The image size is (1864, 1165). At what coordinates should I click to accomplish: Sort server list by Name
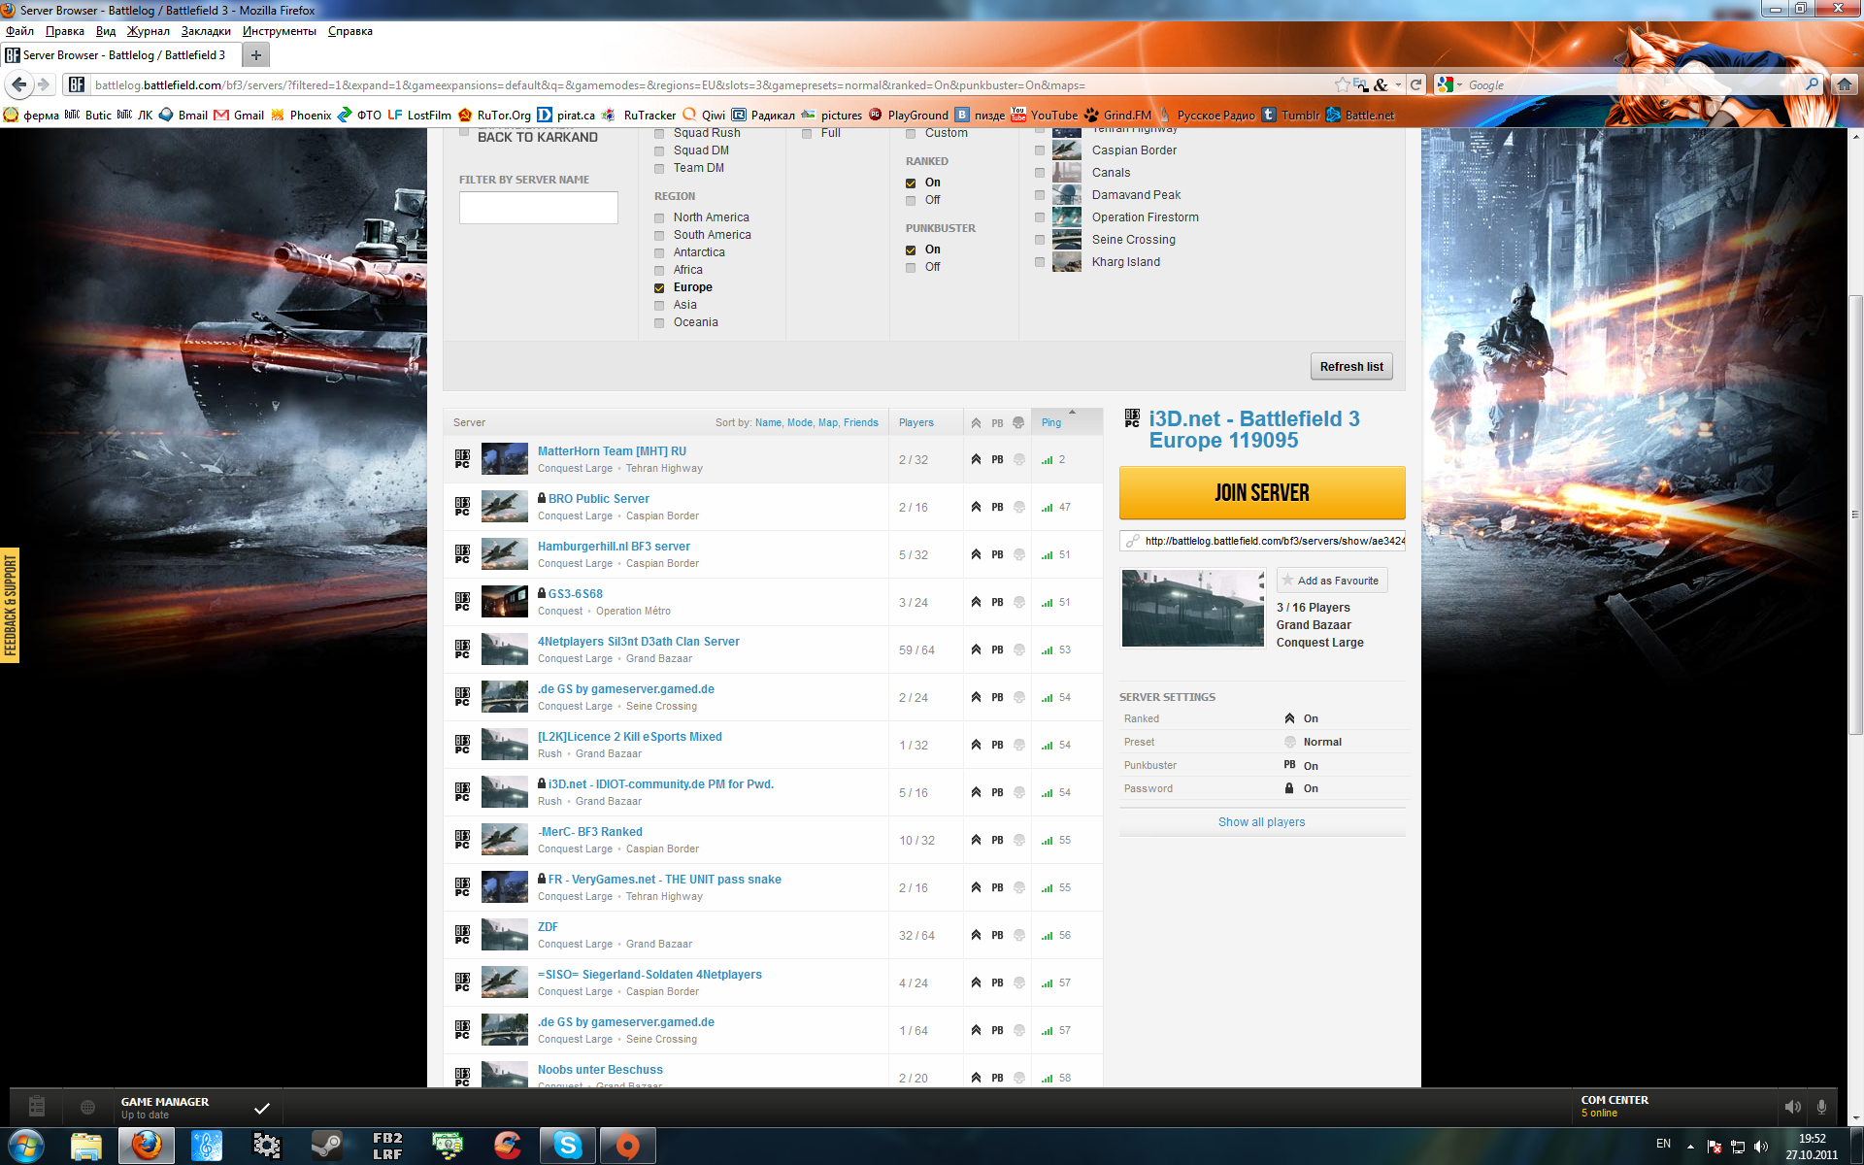[x=768, y=422]
